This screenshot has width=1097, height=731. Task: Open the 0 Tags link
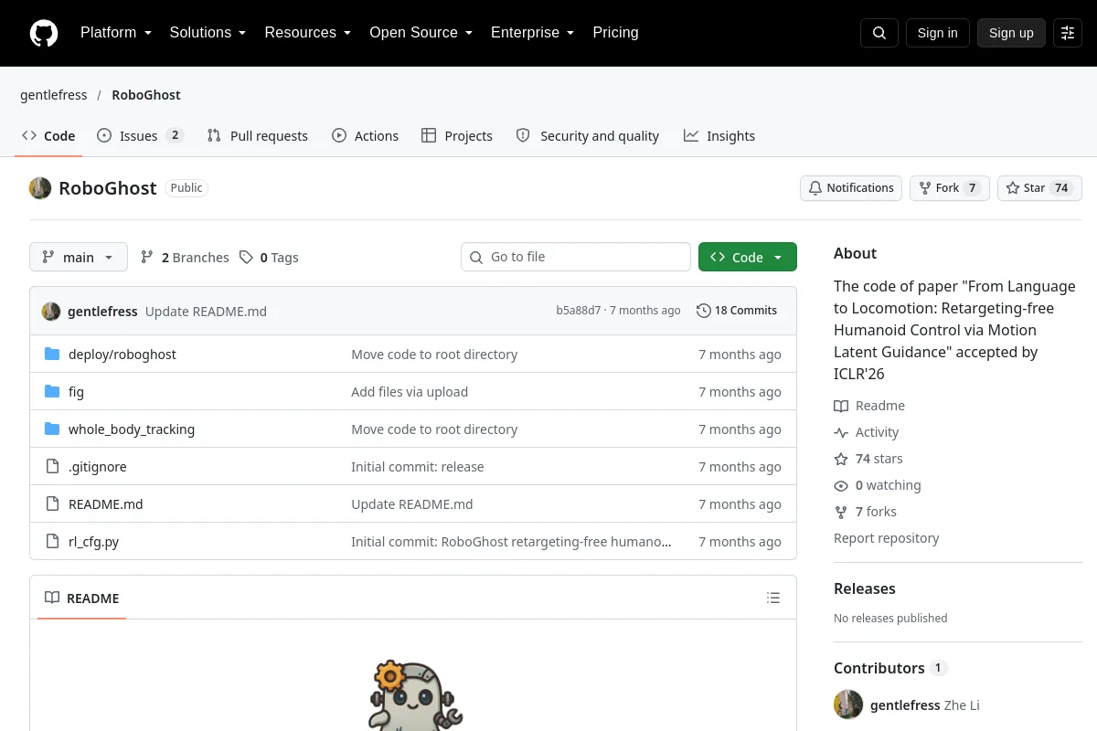click(269, 258)
